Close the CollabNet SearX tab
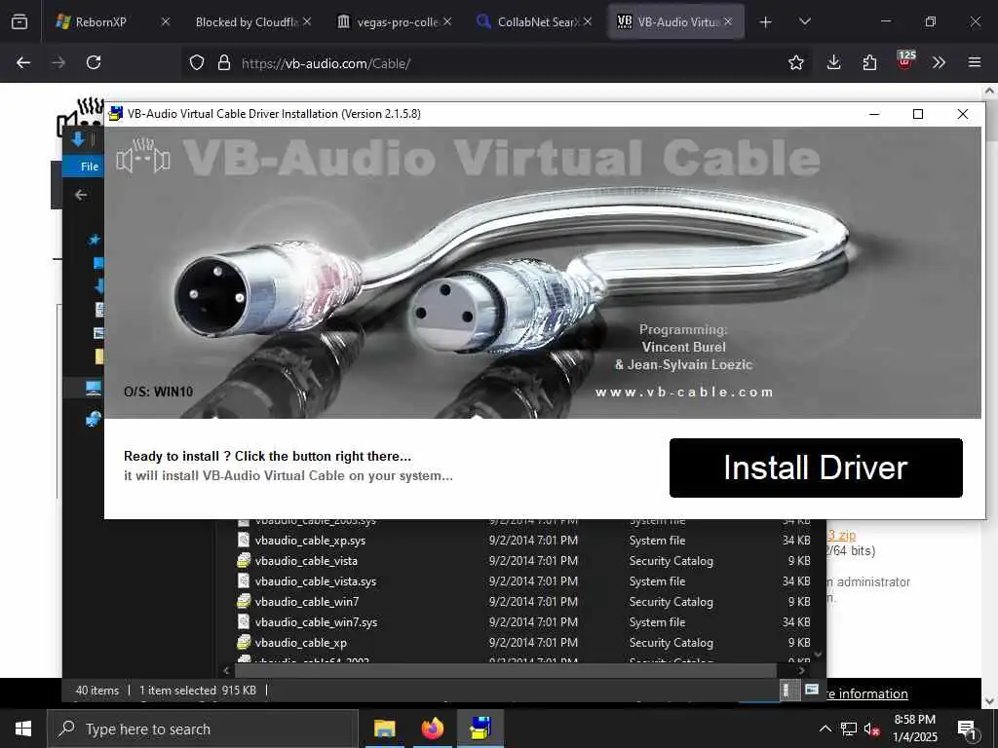Image resolution: width=998 pixels, height=748 pixels. [x=588, y=21]
